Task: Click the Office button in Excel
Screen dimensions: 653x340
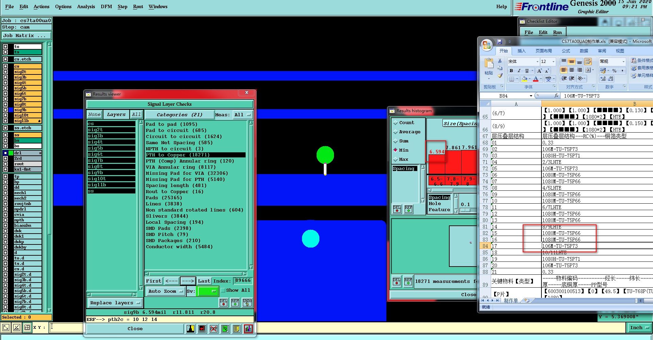Action: (x=487, y=45)
